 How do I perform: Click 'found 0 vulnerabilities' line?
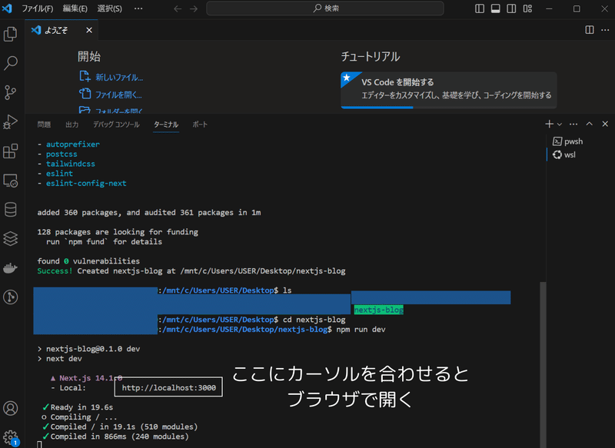click(88, 261)
